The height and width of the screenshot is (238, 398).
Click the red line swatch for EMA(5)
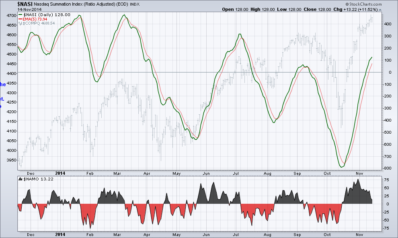point(21,19)
